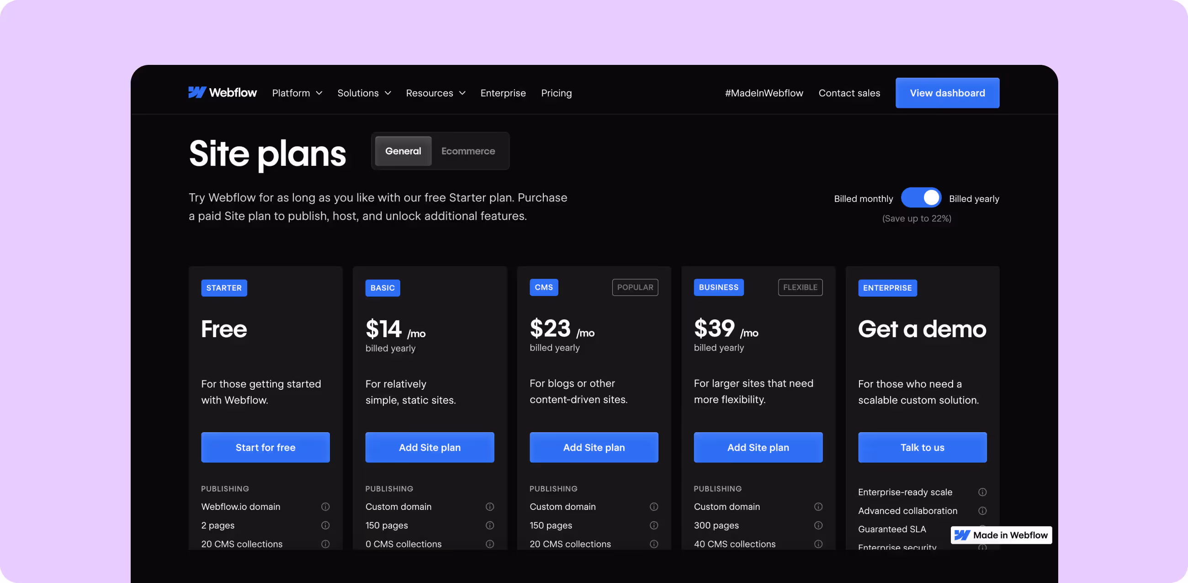Toggle the billed monthly/yearly switch

921,198
